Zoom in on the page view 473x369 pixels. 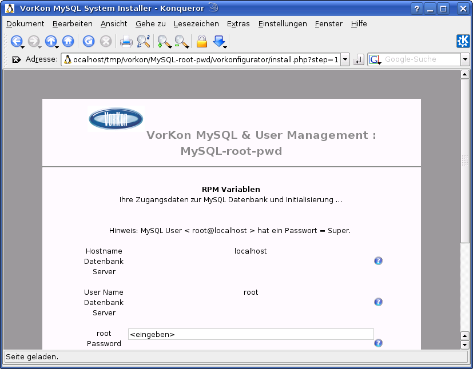164,41
